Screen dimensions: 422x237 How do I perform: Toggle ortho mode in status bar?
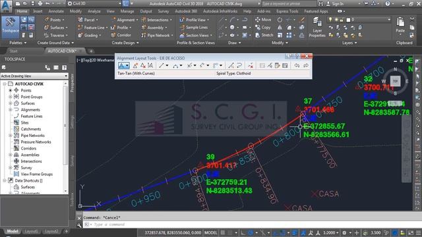pos(243,232)
